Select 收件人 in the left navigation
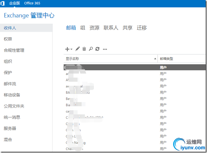This screenshot has width=207, height=153. [26, 28]
